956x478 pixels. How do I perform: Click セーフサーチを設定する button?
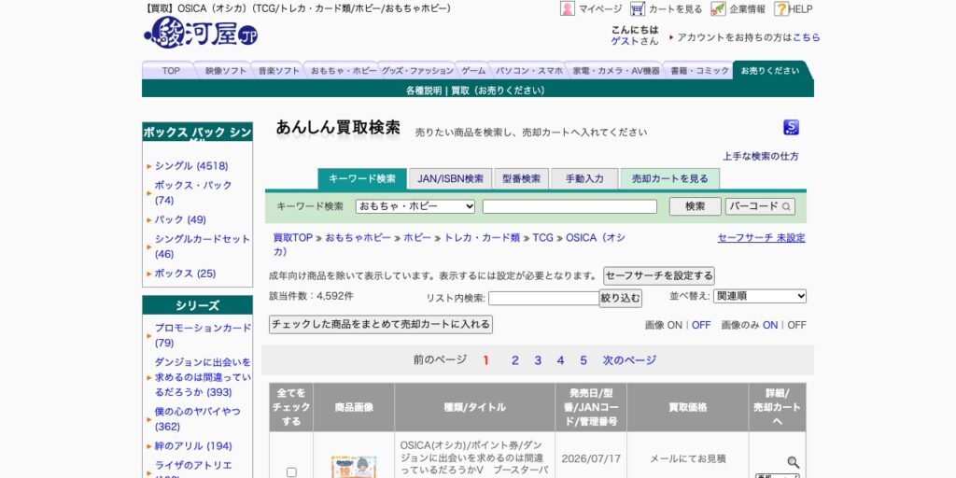[x=659, y=275]
